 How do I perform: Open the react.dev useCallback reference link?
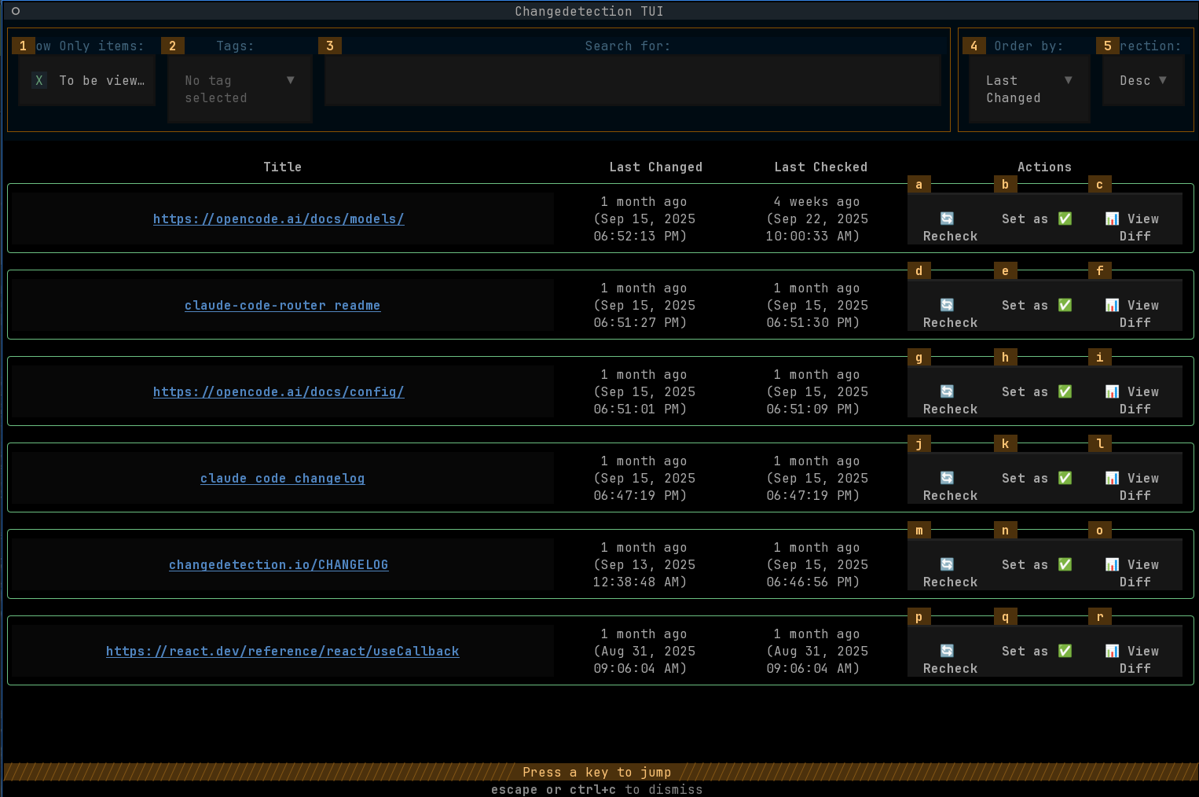coord(283,651)
